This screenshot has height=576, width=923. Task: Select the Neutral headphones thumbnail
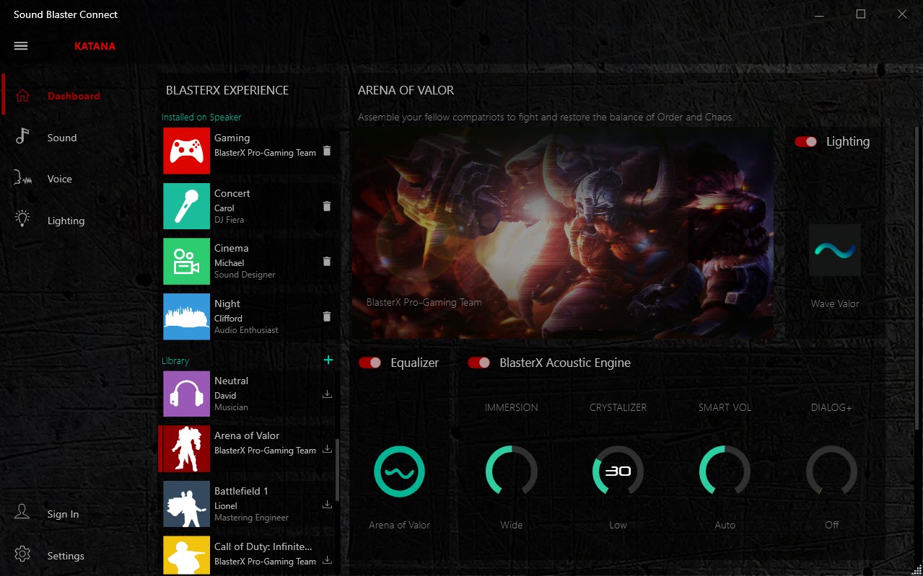point(186,394)
